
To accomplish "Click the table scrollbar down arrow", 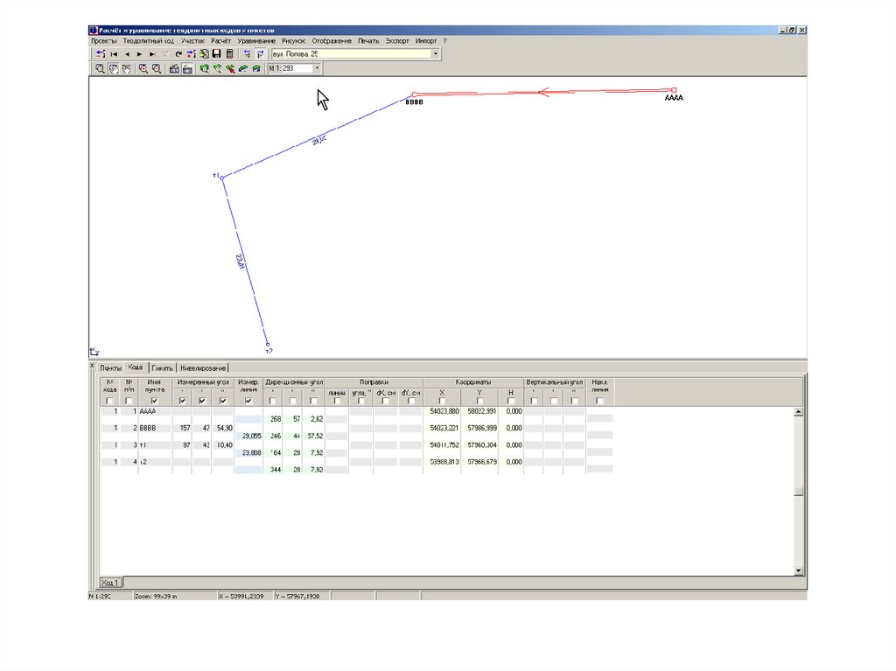I will (x=797, y=570).
